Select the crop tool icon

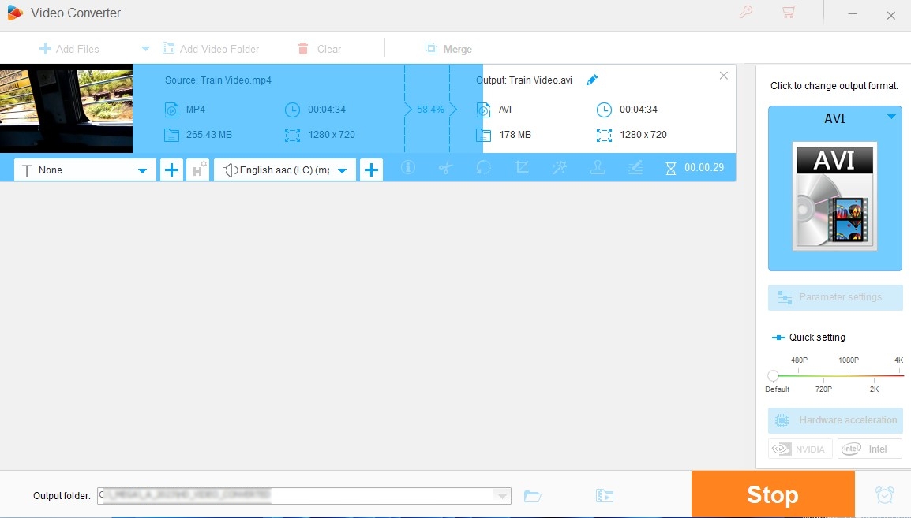522,168
